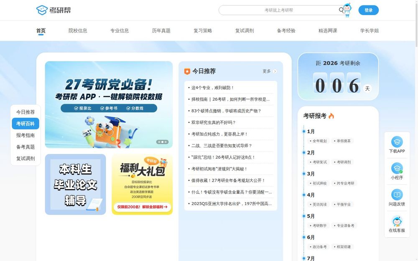
Task: Open the 专业信息 nav tab
Action: (120, 30)
